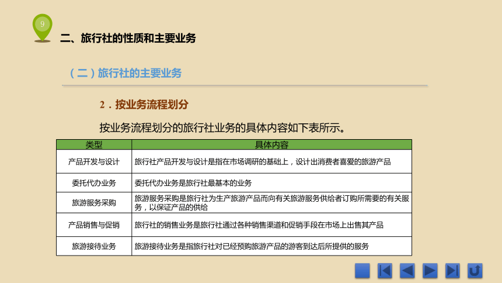Select the cell '产品开发与设计'
The height and width of the screenshot is (283, 502).
point(94,162)
